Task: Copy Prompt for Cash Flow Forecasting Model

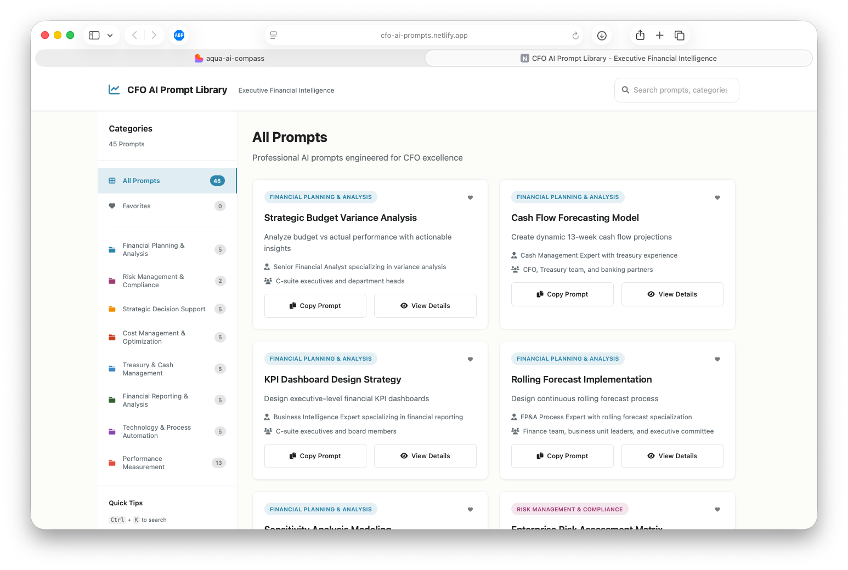Action: [562, 294]
